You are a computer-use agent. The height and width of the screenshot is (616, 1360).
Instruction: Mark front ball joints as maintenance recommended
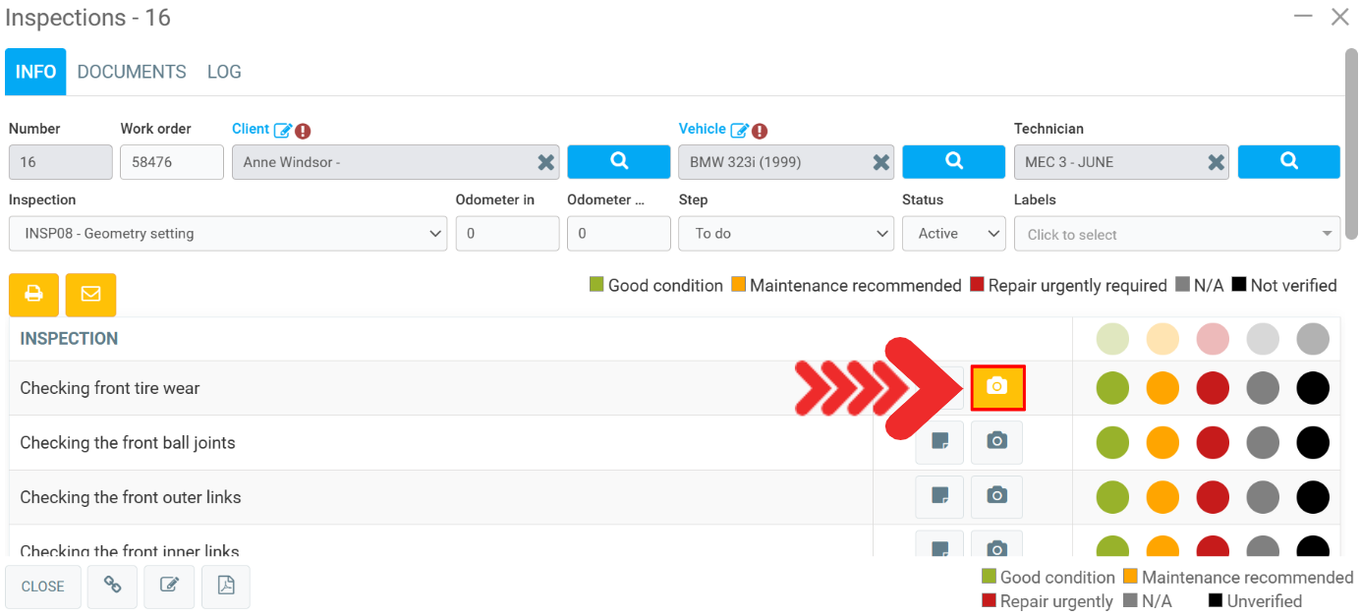(1162, 443)
